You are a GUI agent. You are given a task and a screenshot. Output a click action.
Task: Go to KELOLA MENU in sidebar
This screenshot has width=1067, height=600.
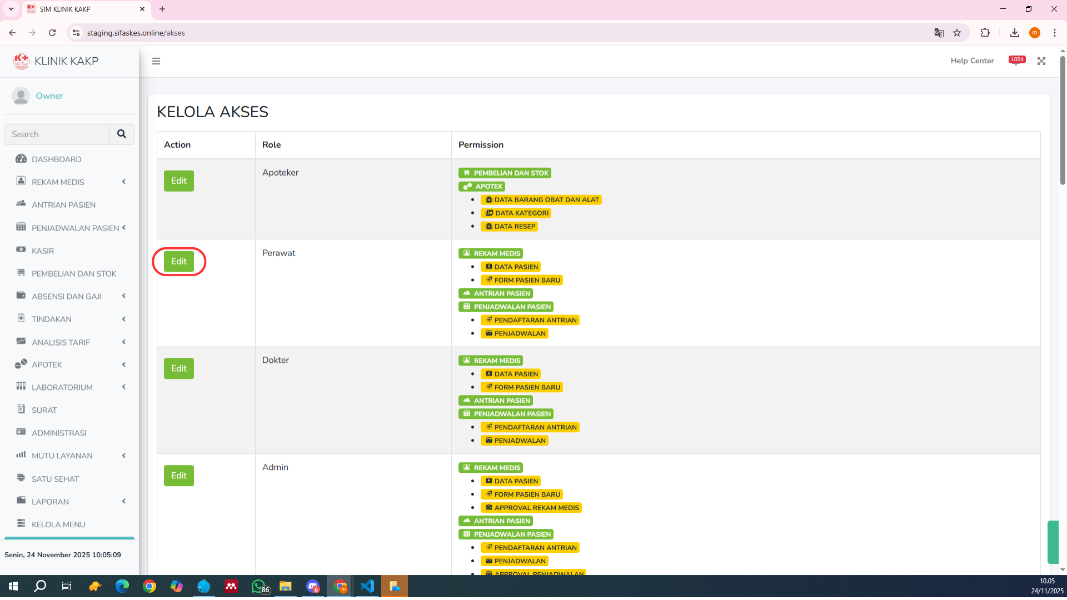point(58,524)
